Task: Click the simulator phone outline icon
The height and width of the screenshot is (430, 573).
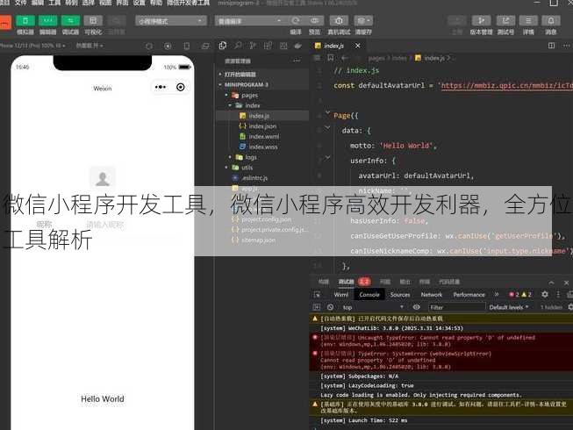Action: pyautogui.click(x=187, y=46)
